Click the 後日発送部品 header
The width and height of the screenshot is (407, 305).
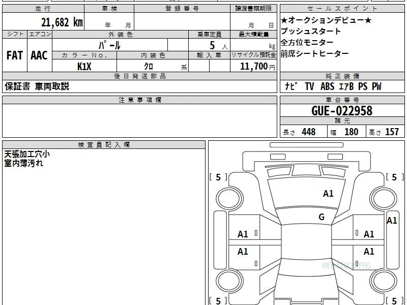pos(139,76)
